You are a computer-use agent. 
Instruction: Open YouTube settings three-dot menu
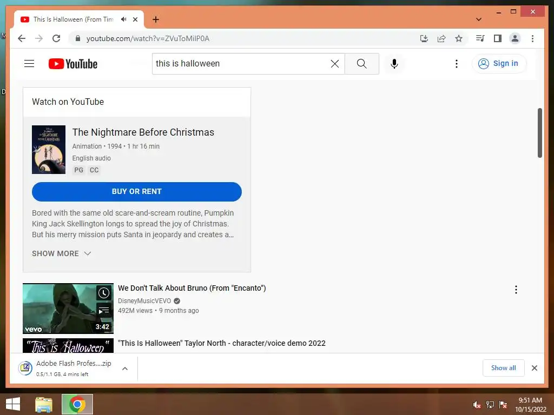(x=457, y=64)
